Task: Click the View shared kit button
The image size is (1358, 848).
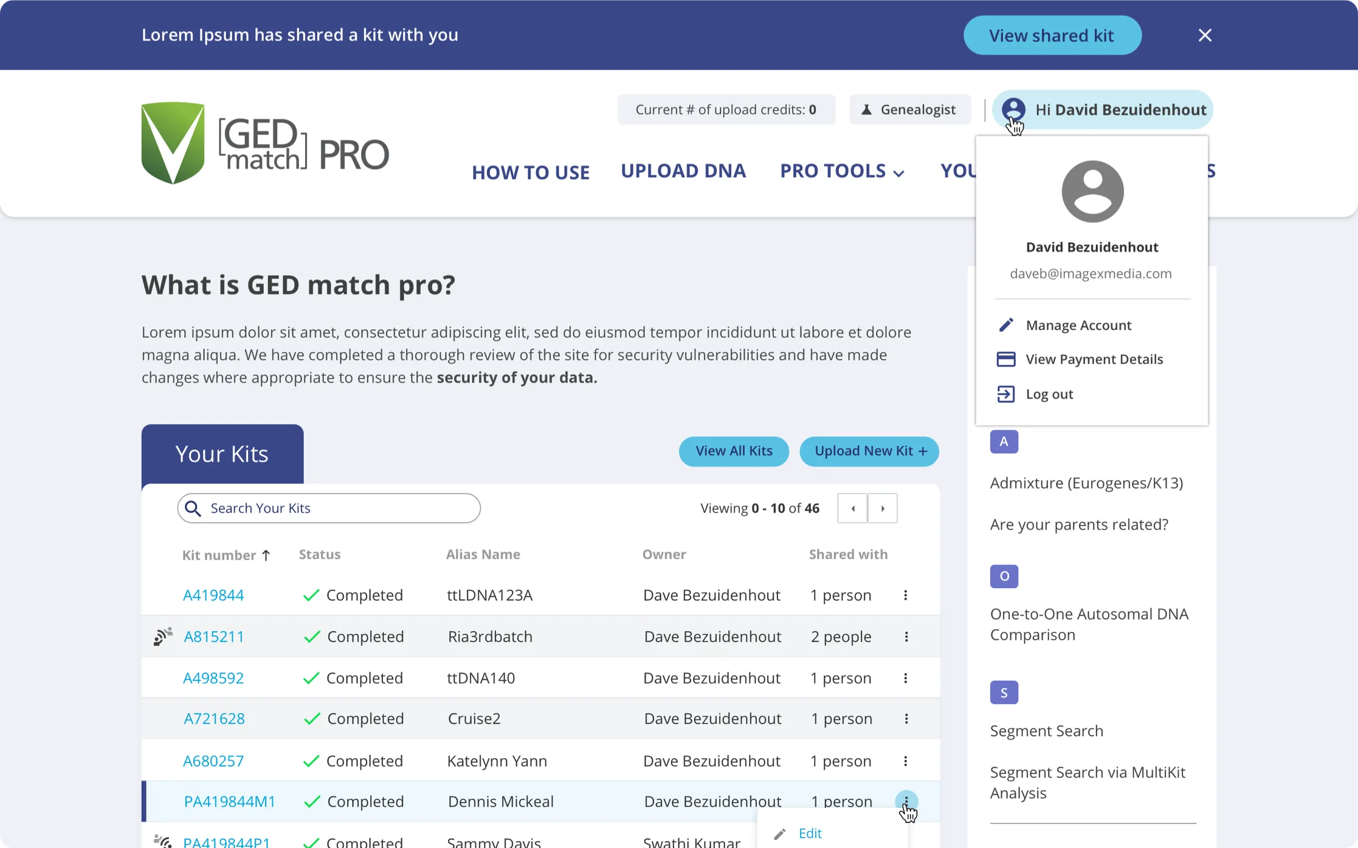Action: pyautogui.click(x=1052, y=35)
